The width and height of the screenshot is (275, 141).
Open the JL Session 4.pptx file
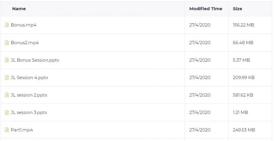[29, 78]
